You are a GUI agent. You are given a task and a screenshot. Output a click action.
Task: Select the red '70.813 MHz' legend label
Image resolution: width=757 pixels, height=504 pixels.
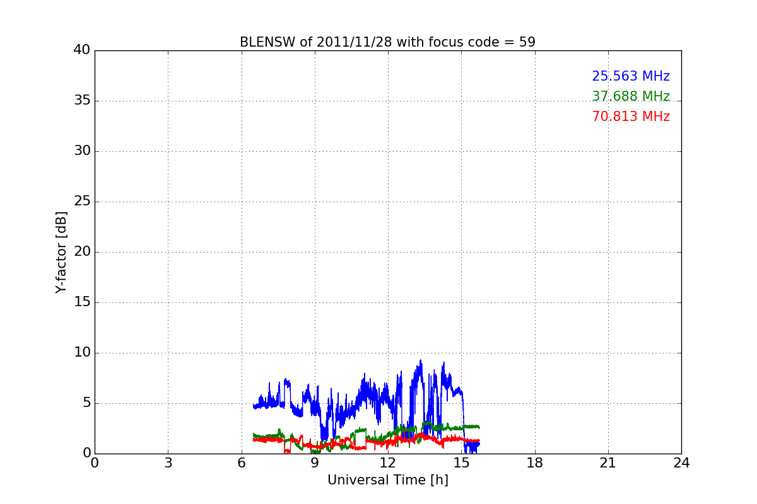631,117
